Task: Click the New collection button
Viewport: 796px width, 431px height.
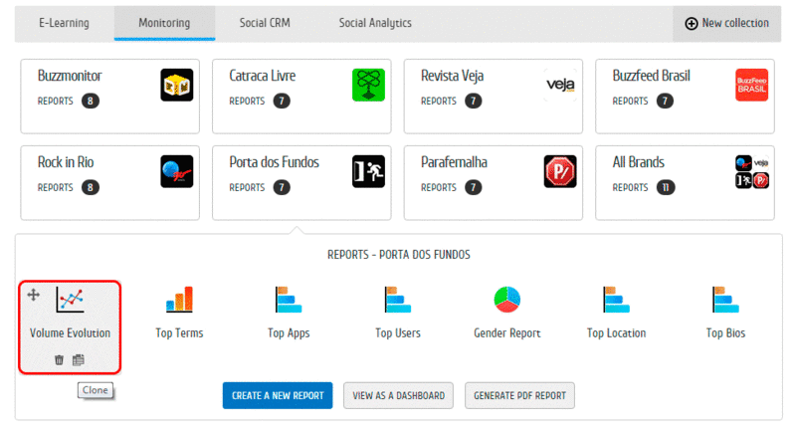Action: pos(726,23)
